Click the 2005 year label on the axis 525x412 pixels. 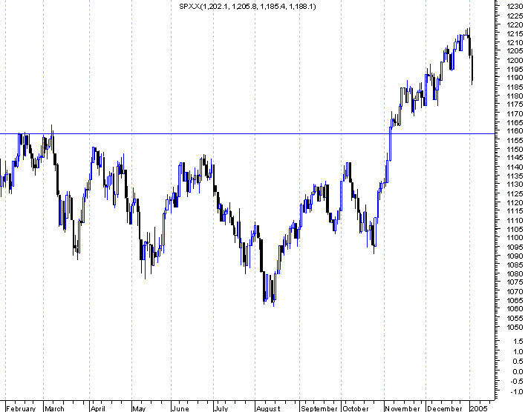(x=479, y=408)
